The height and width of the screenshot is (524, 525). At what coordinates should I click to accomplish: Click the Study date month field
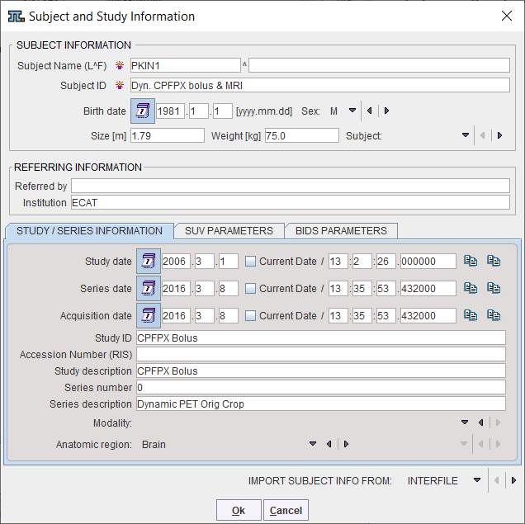click(x=204, y=261)
